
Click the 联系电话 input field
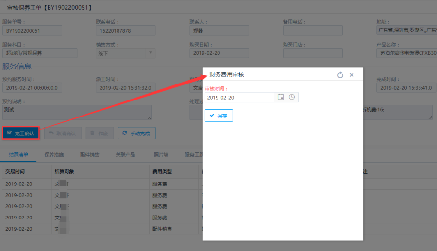tap(125, 31)
